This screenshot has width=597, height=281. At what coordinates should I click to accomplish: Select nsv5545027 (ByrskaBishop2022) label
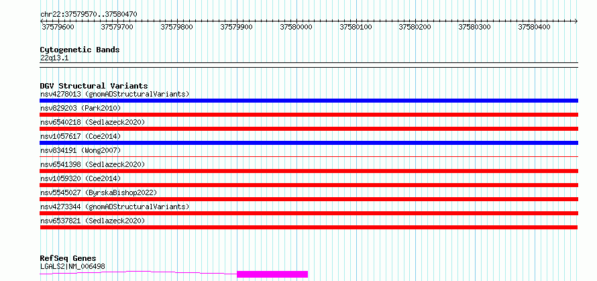point(99,192)
